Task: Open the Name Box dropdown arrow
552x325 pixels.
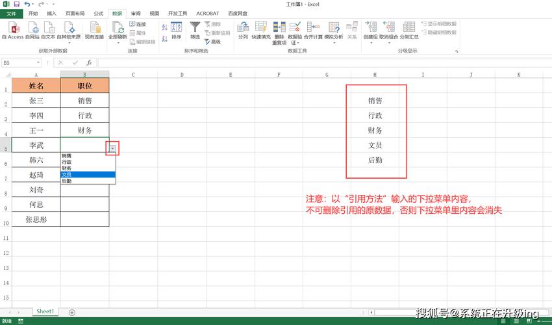Action: (38, 63)
